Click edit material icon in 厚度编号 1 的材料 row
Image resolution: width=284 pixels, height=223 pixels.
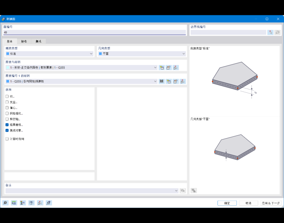(x=176, y=81)
